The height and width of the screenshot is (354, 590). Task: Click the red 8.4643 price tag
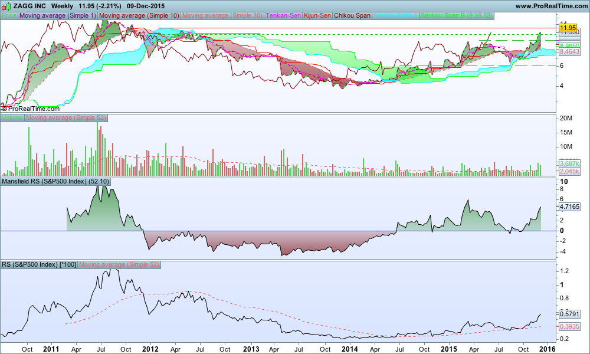point(569,51)
